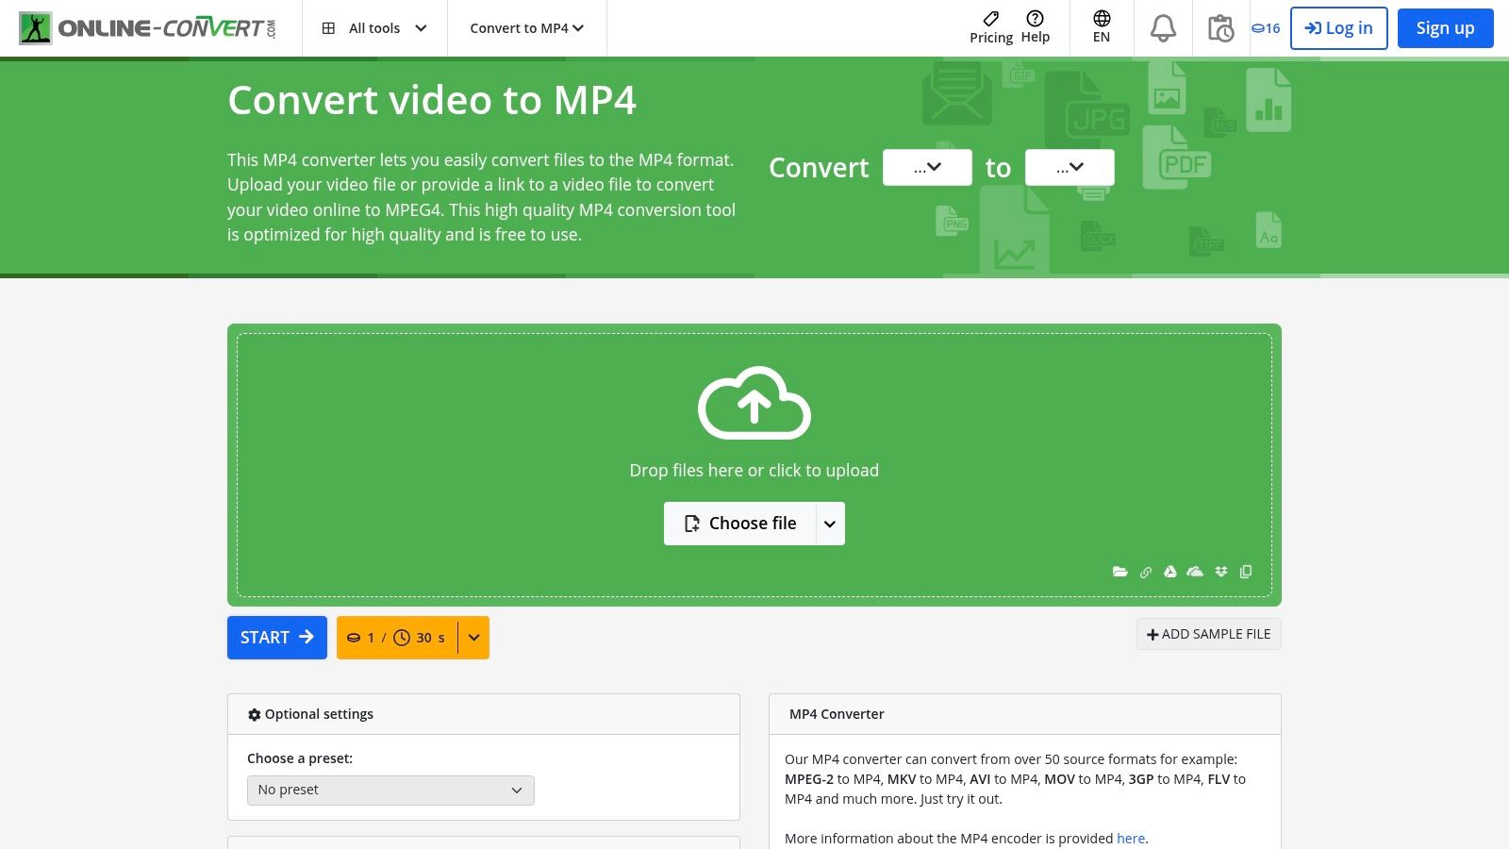Go to Online-Convert home logo
1509x849 pixels.
148,28
